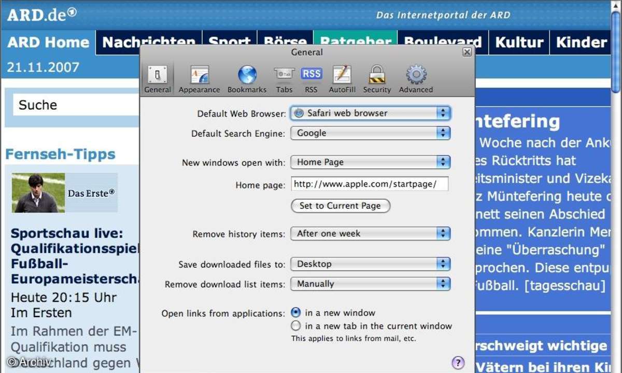The height and width of the screenshot is (373, 622).
Task: Expand the 'New windows open with' dropdown
Action: 370,162
